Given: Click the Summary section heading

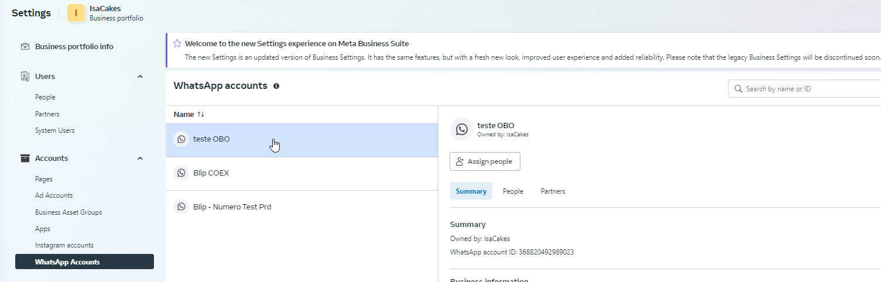Looking at the screenshot, I should [x=468, y=224].
